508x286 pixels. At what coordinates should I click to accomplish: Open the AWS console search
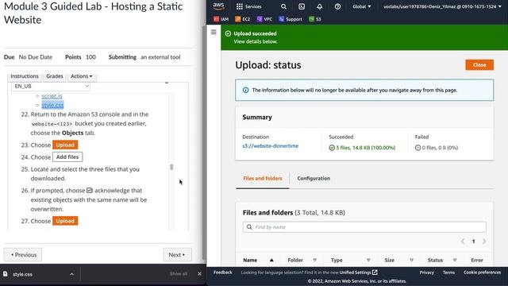point(283,6)
